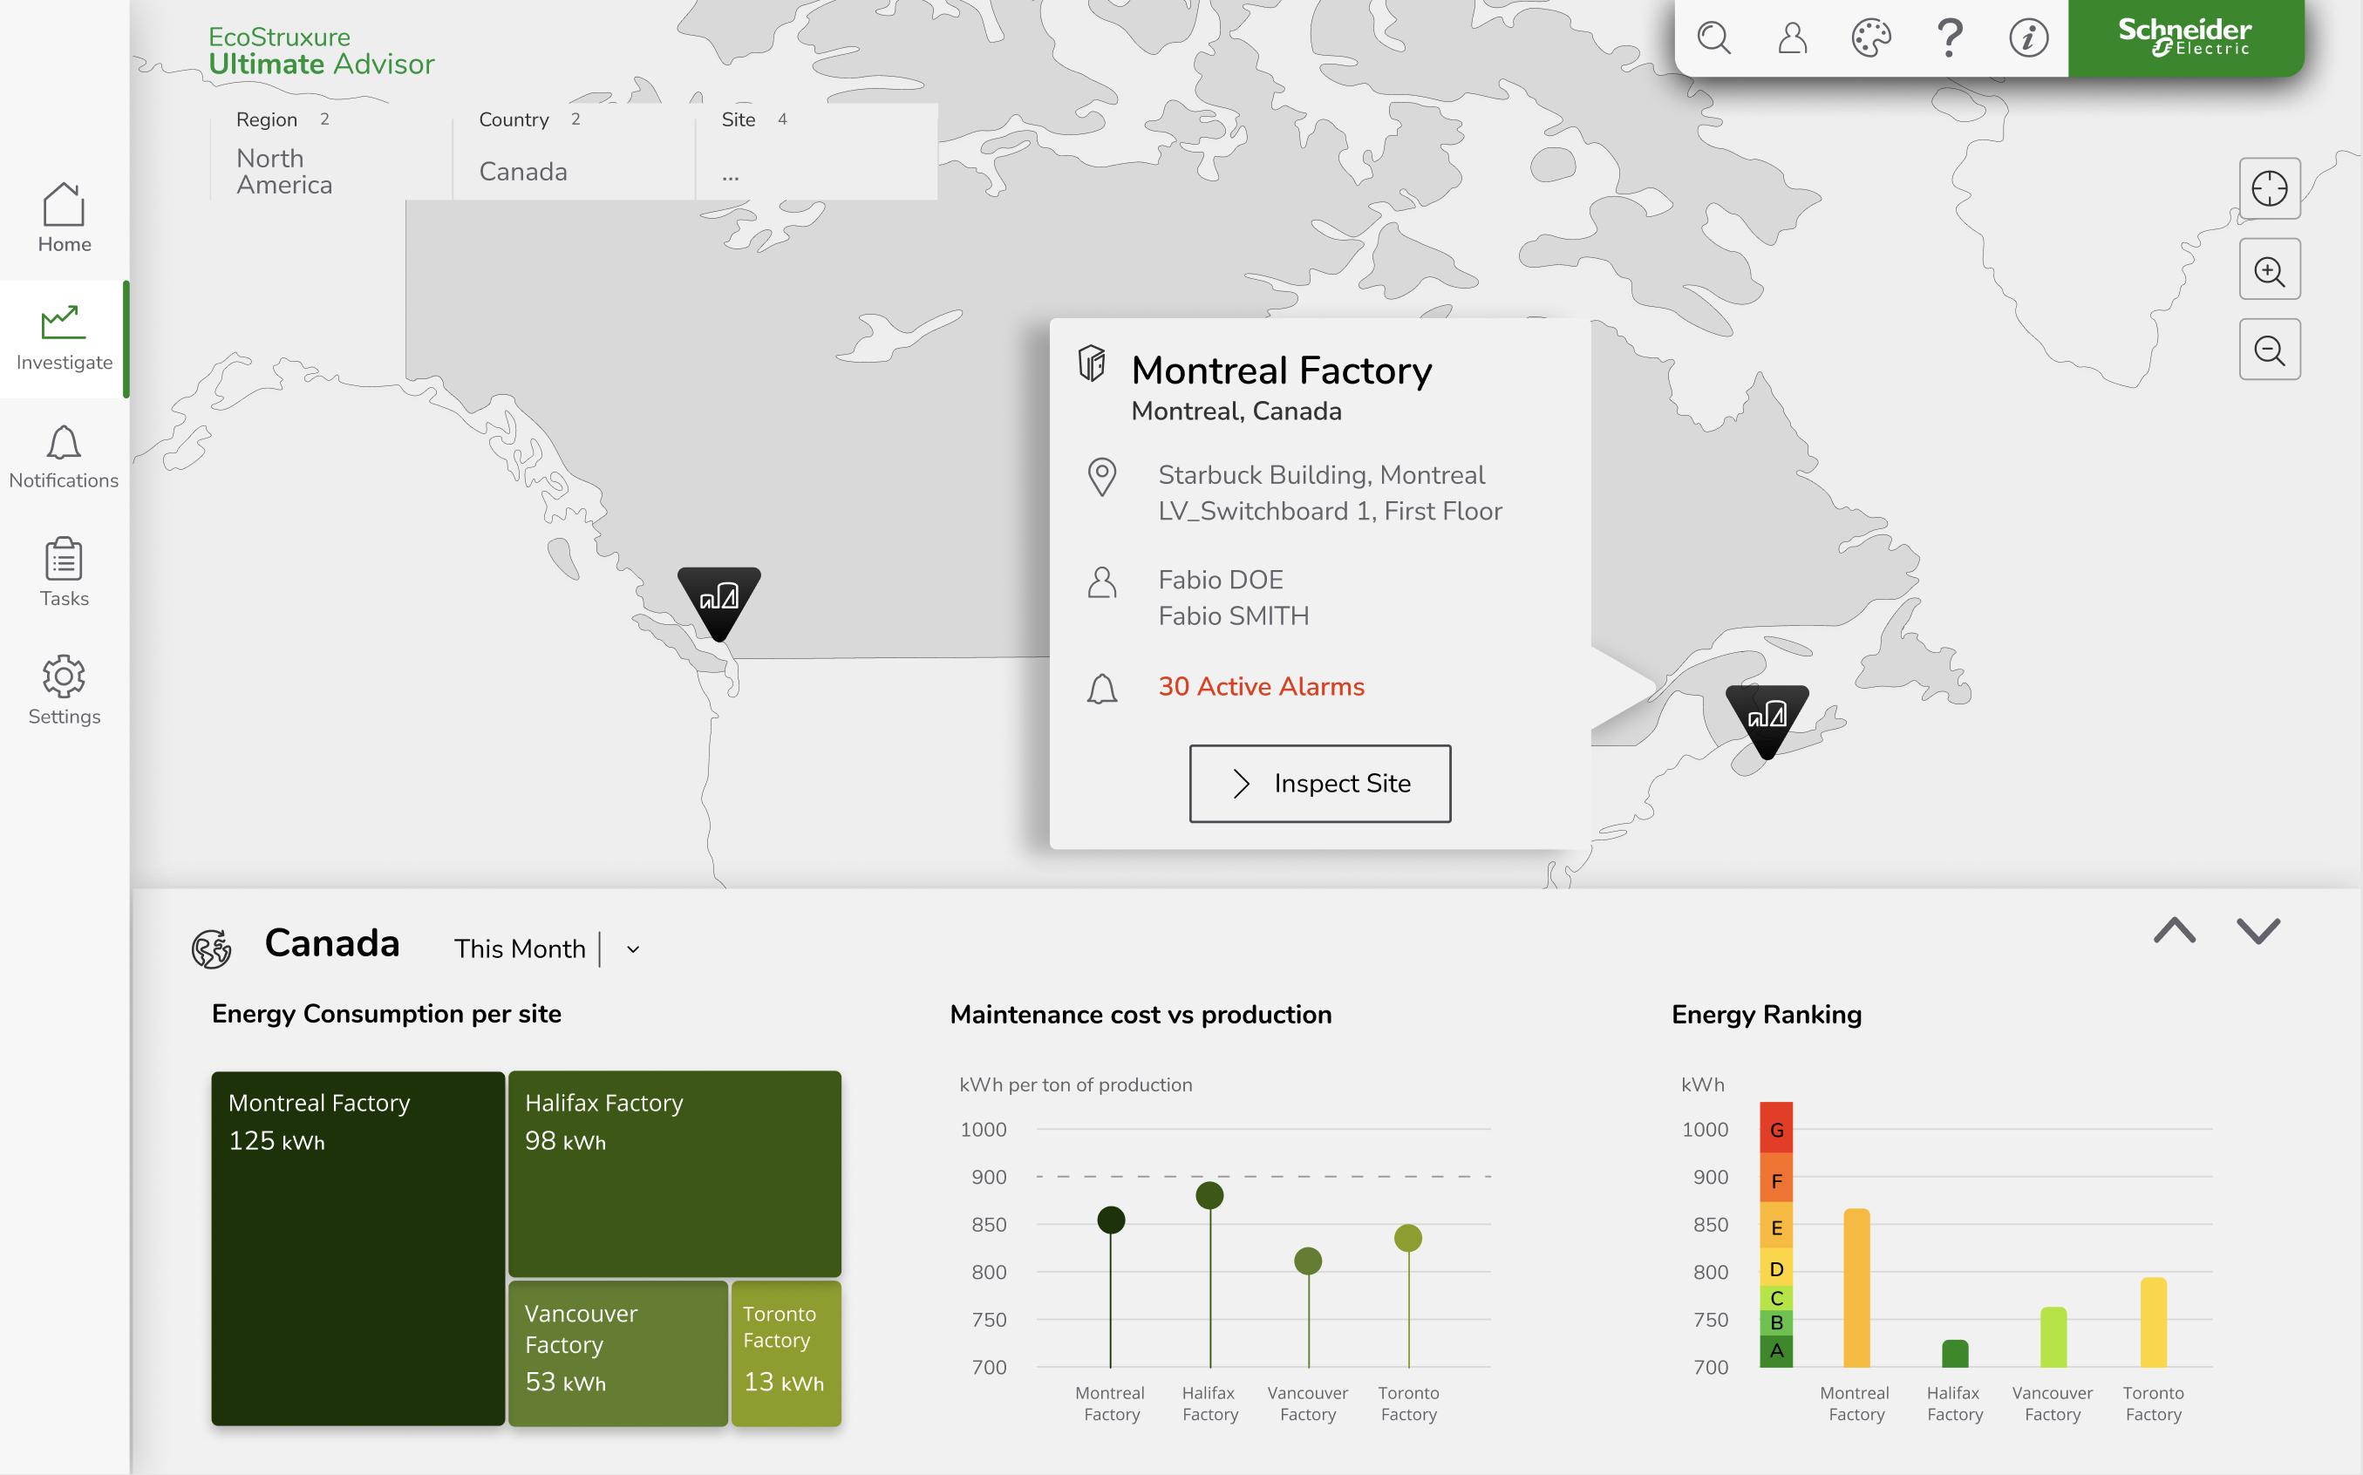Click the Fabio SMITH contact name

(1233, 616)
